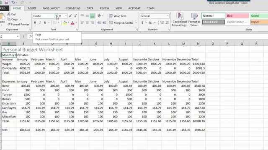Click Merge & Center button
268x150 pixels.
(x=121, y=22)
